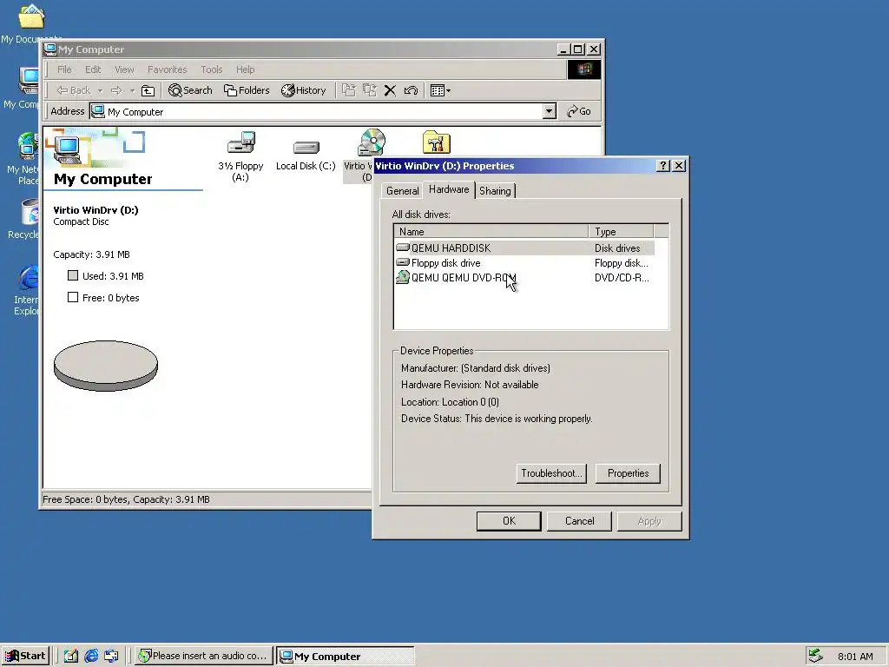Viewport: 889px width, 667px height.
Task: Select the Recycle Bin desktop icon
Action: pos(30,213)
